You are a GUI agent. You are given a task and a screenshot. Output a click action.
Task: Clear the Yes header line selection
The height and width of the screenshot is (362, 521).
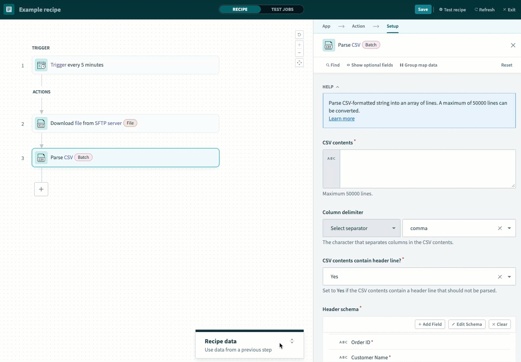pos(500,276)
